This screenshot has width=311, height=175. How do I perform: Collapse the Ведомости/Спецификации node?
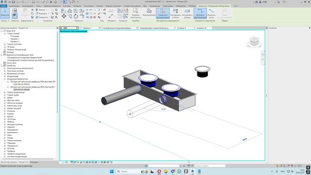tap(2, 55)
